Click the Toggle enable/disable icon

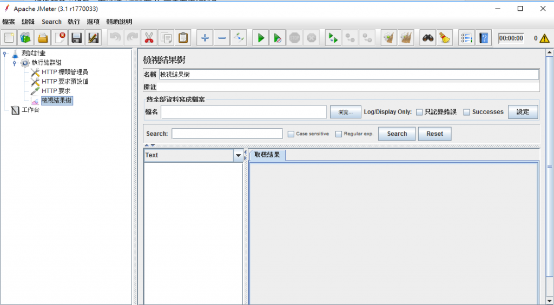click(239, 38)
